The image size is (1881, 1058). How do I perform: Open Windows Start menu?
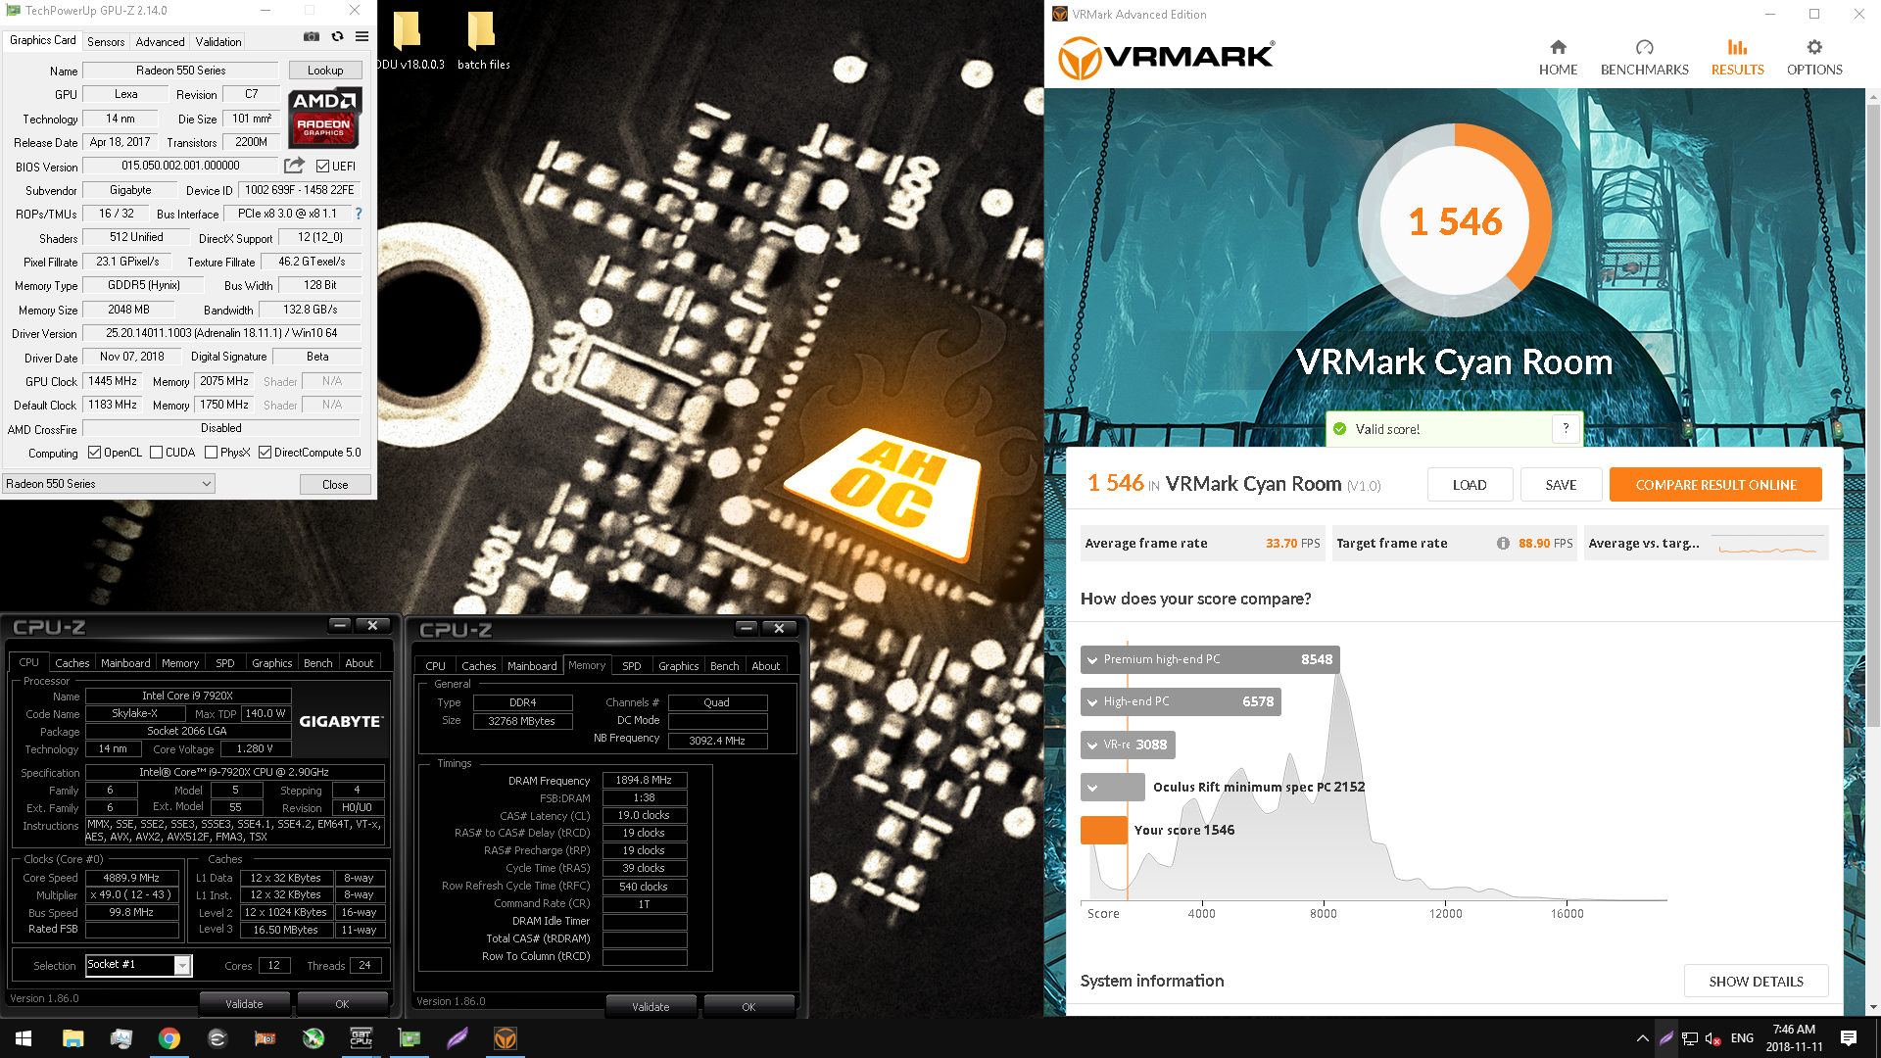(24, 1038)
